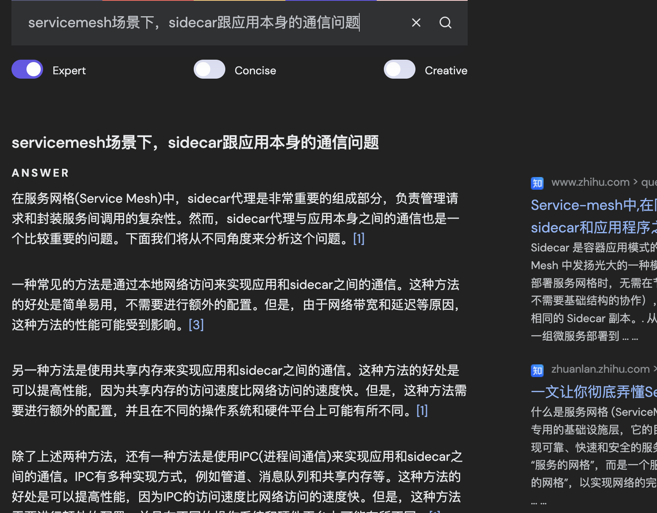This screenshot has height=513, width=657.
Task: Click the zhuanlan.zhihu.com source URL
Action: (604, 369)
